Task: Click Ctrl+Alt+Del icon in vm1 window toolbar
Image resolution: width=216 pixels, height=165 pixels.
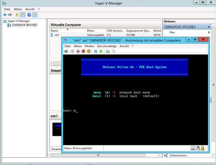Action: pyautogui.click(x=66, y=51)
